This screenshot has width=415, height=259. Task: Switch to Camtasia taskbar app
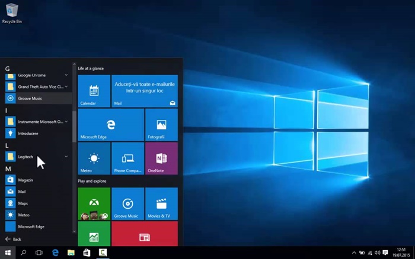[x=103, y=252]
